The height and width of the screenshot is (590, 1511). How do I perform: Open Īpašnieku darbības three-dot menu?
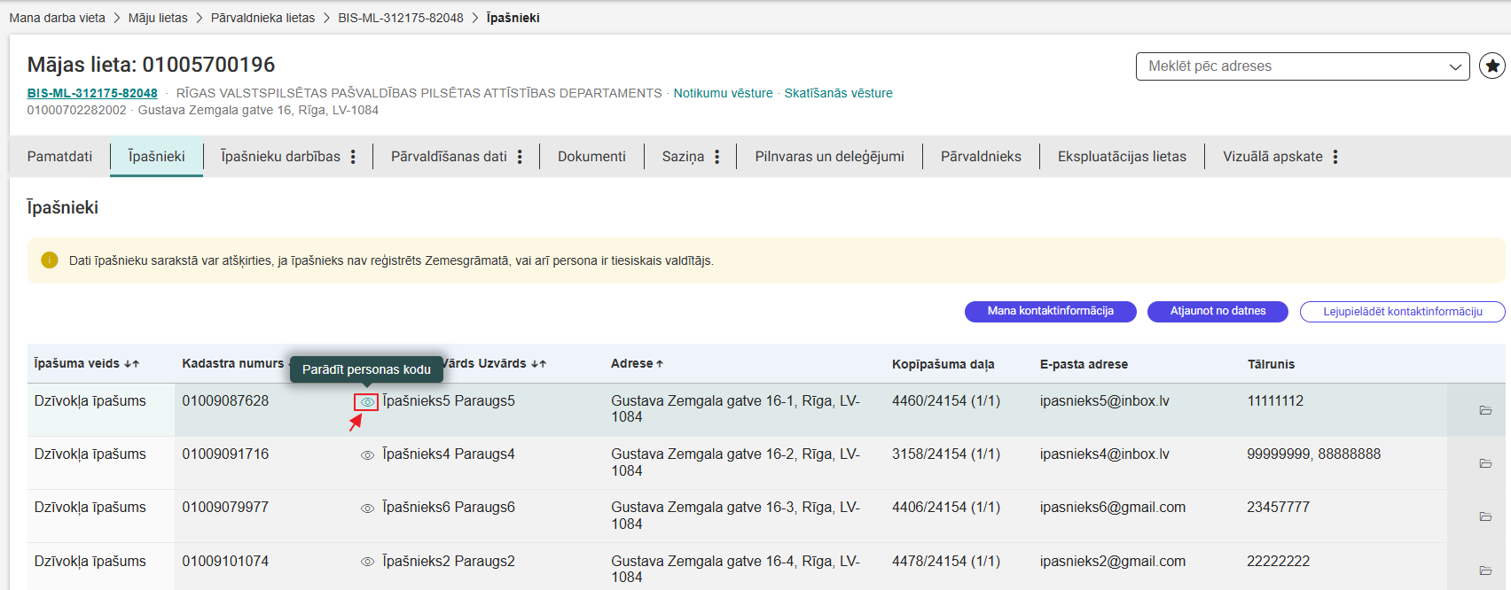coord(353,157)
